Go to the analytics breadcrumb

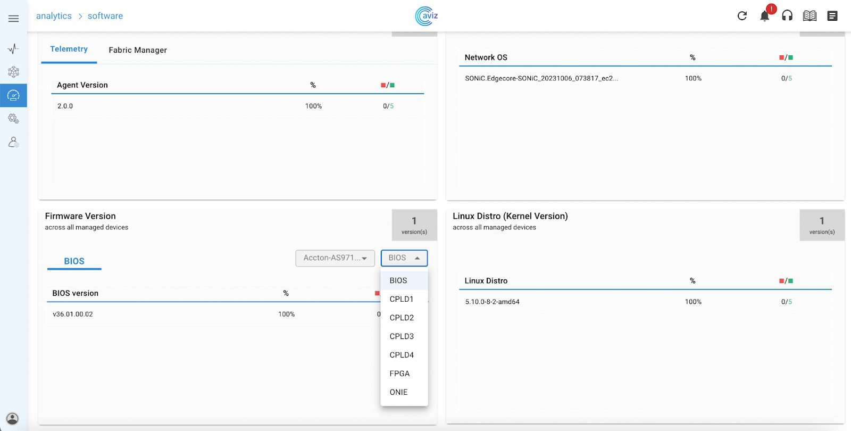(54, 16)
